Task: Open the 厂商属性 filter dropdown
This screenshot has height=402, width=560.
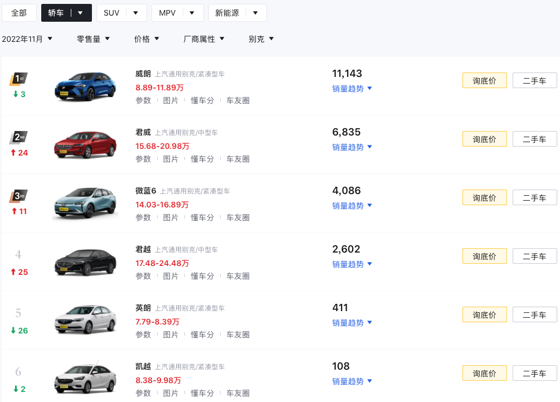Action: [x=204, y=39]
